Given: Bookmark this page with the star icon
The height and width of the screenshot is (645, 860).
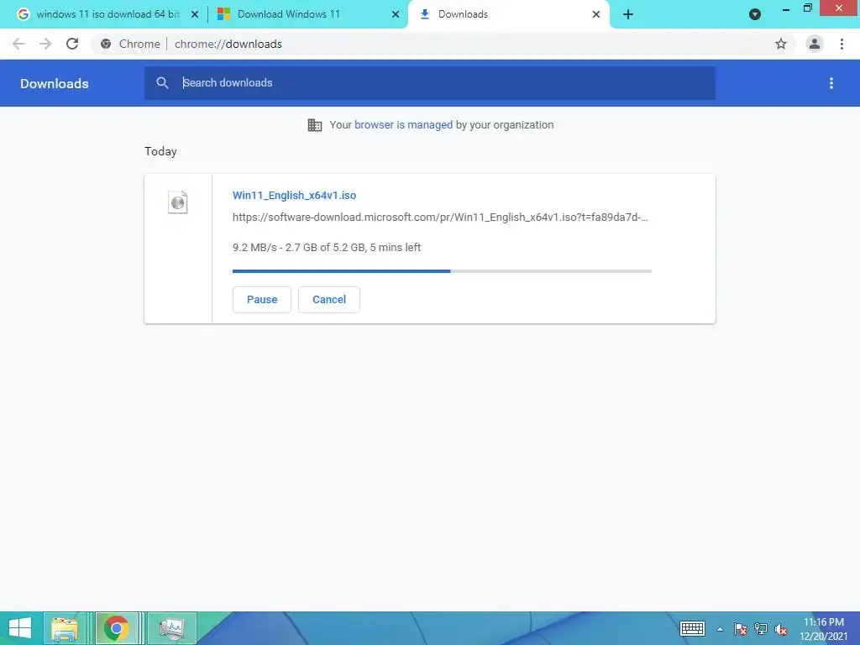Looking at the screenshot, I should tap(781, 44).
